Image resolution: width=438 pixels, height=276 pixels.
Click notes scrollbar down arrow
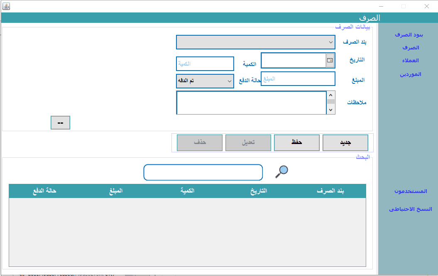tap(331, 110)
